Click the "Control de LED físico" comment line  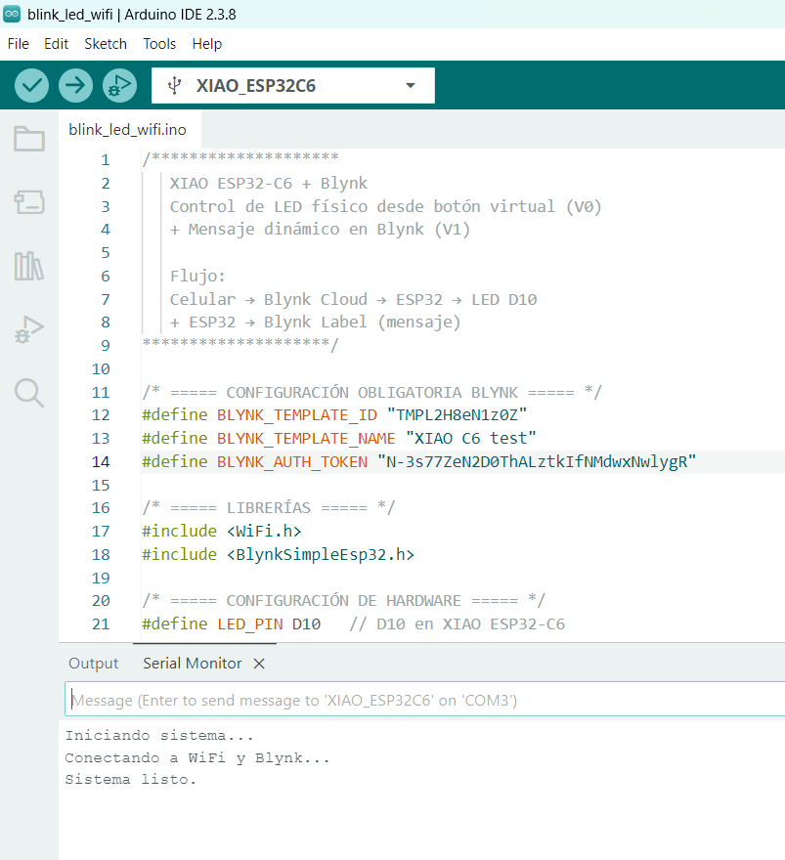385,207
